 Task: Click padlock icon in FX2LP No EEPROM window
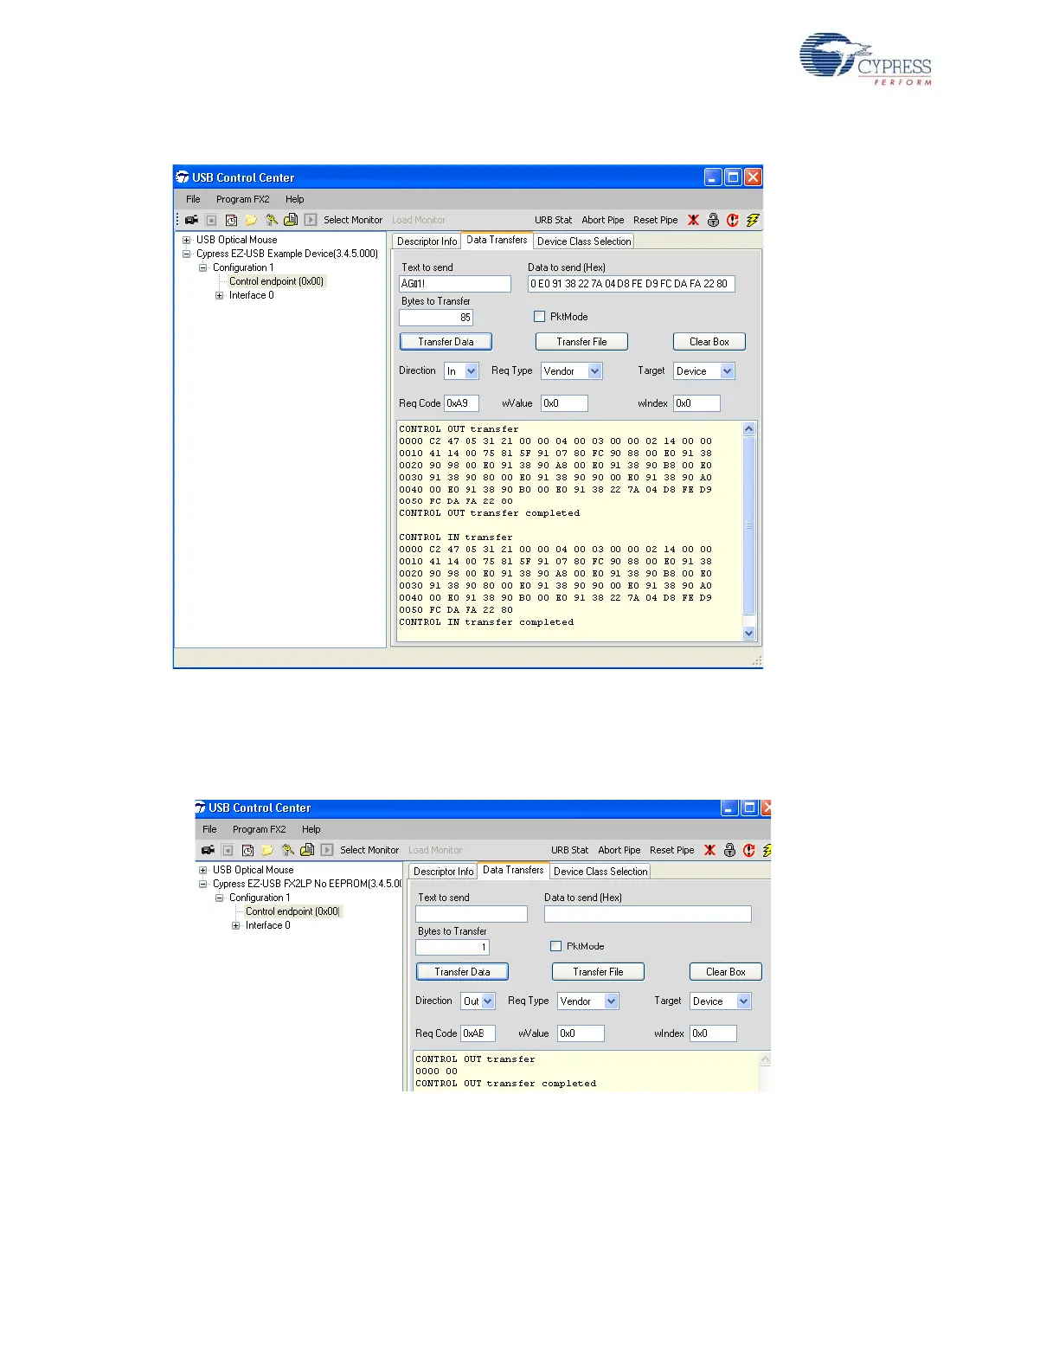click(x=729, y=850)
